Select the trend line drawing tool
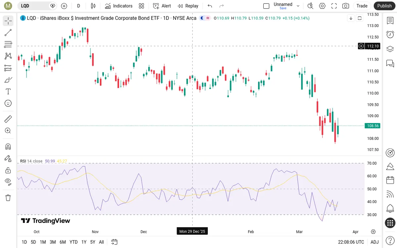The image size is (397, 248). point(8,32)
